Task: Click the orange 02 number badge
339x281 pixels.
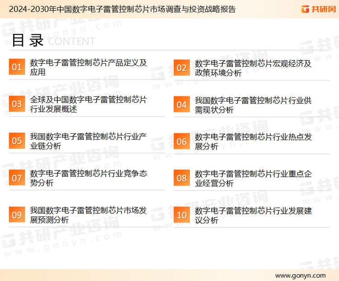Action: [182, 68]
